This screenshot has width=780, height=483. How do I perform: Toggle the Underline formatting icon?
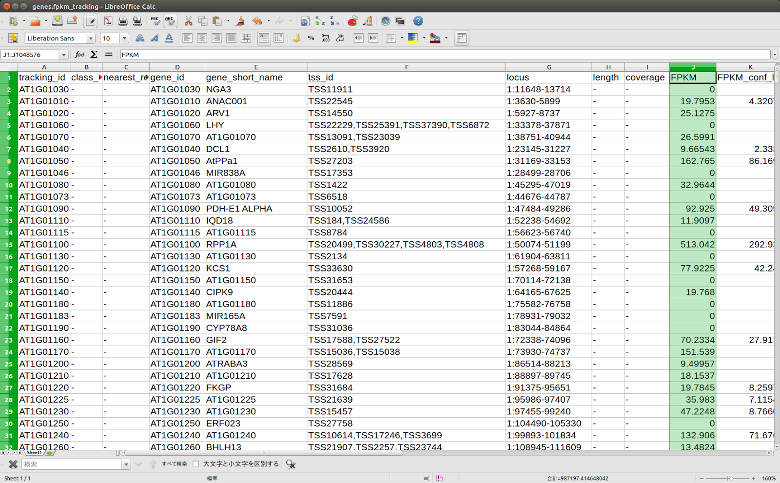(169, 38)
